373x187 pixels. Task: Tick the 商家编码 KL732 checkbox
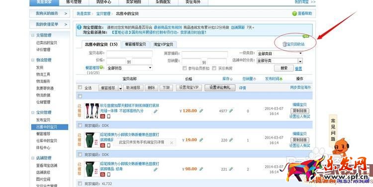click(80, 184)
